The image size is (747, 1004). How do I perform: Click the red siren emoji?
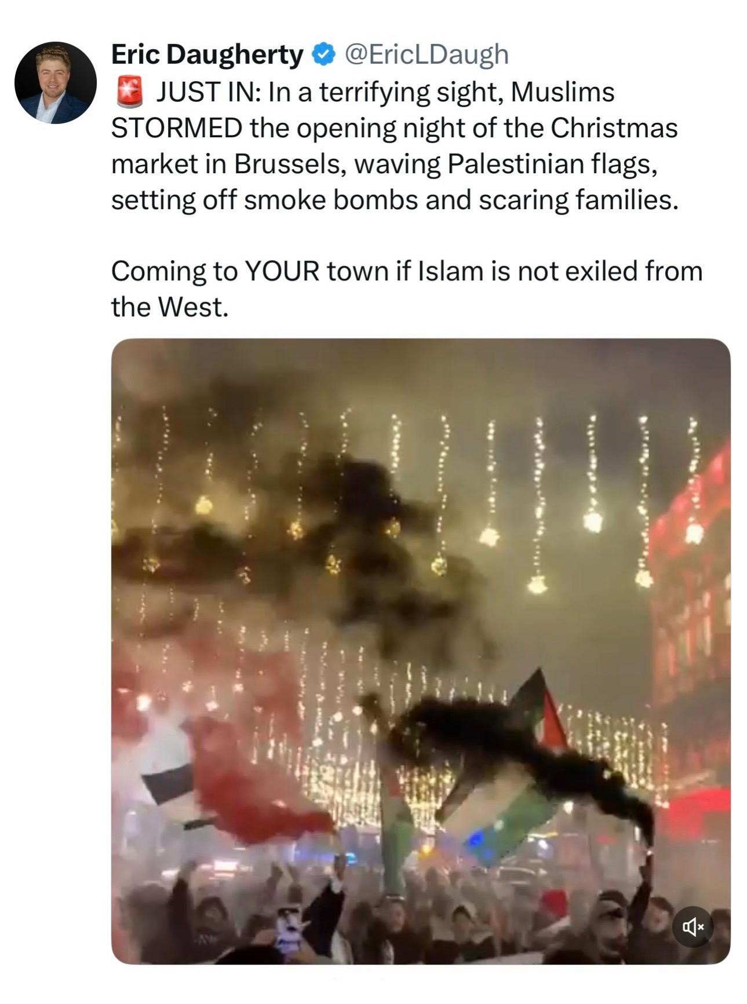pyautogui.click(x=130, y=93)
